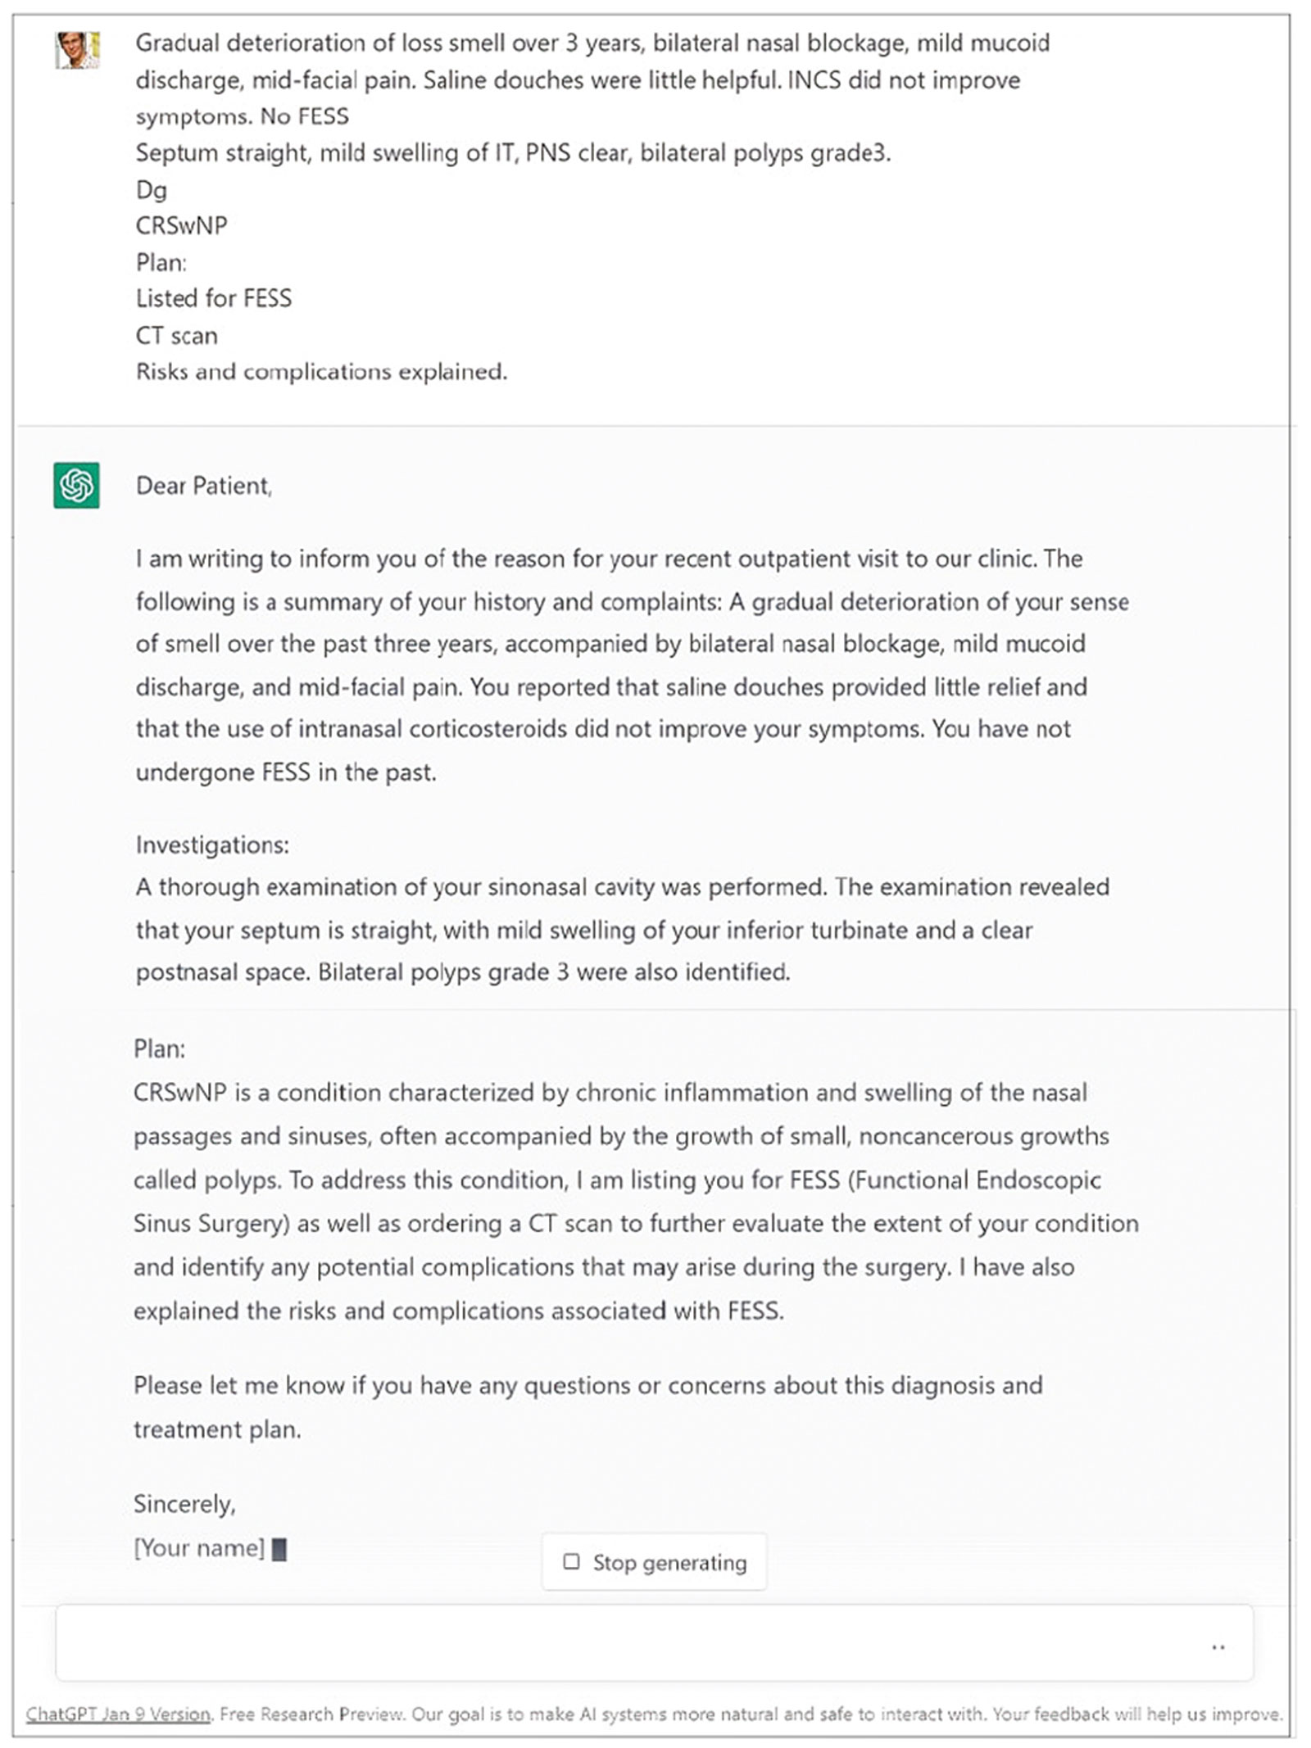The width and height of the screenshot is (1311, 1748).
Task: Click the square stop icon inside Stop generating
Action: click(573, 1560)
